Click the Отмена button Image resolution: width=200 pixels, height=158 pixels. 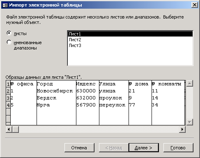pyautogui.click(x=79, y=148)
